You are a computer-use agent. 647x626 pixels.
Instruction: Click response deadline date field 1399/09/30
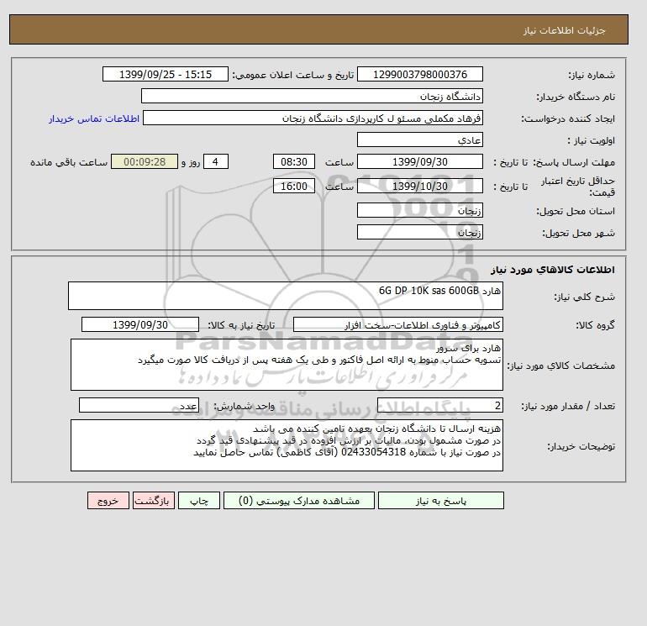419,162
